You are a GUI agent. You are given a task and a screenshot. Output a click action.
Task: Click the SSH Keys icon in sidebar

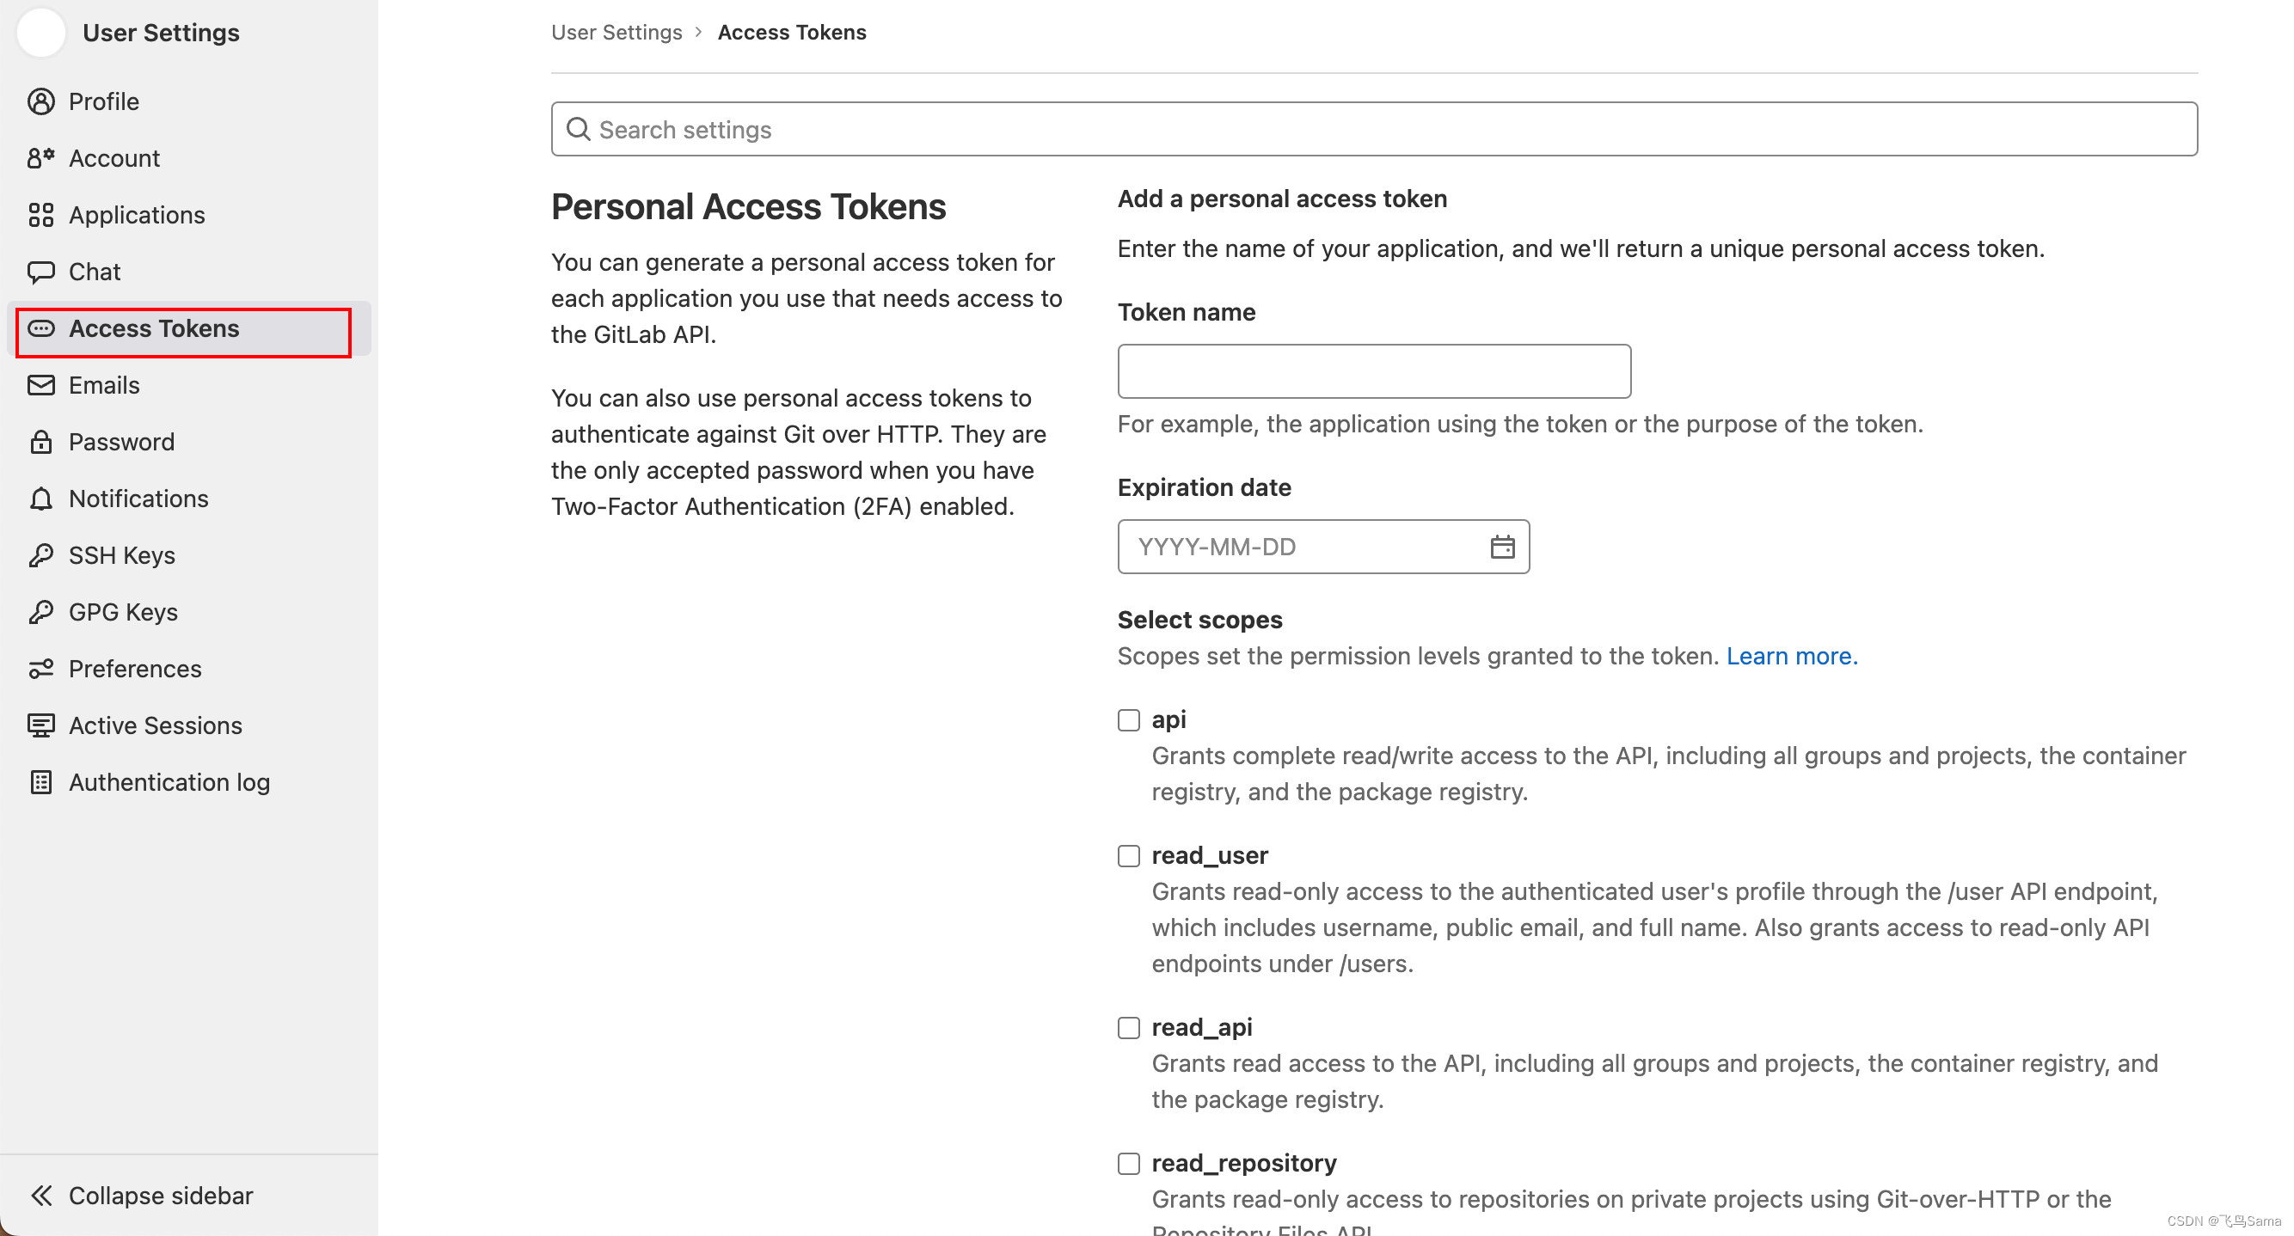click(x=43, y=554)
